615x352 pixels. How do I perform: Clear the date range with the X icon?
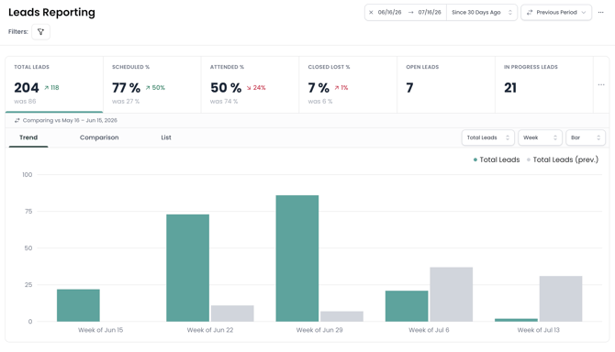pos(371,13)
